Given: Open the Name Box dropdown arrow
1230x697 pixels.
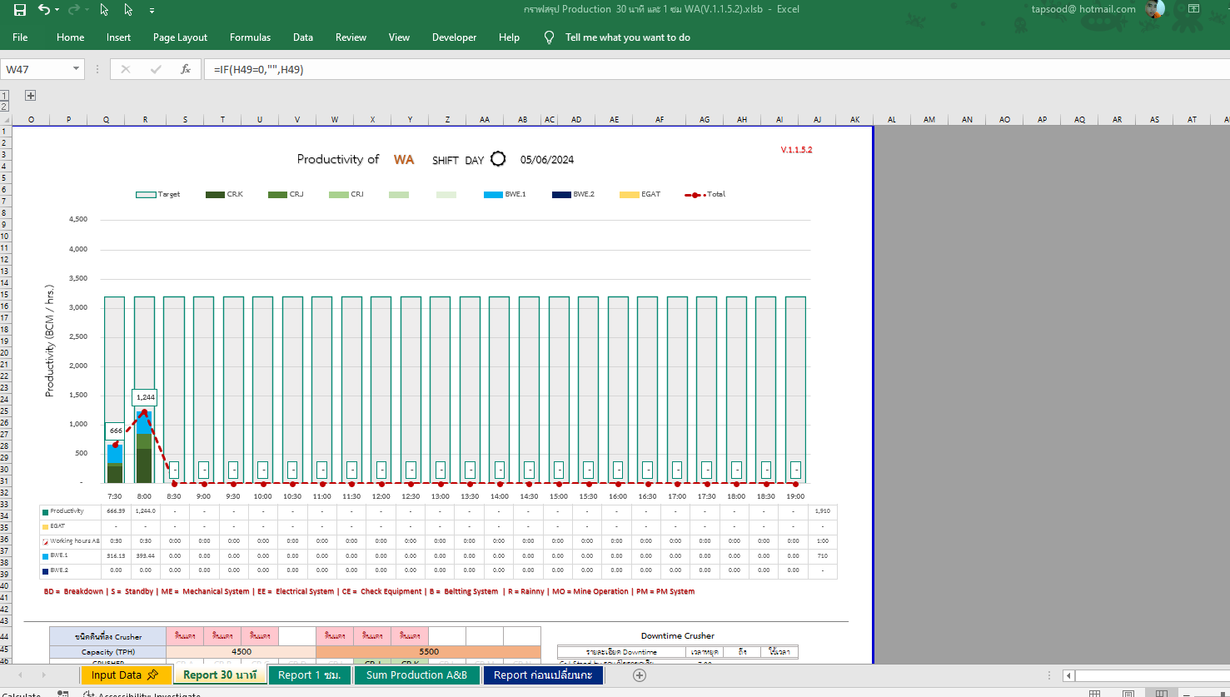Looking at the screenshot, I should (76, 69).
